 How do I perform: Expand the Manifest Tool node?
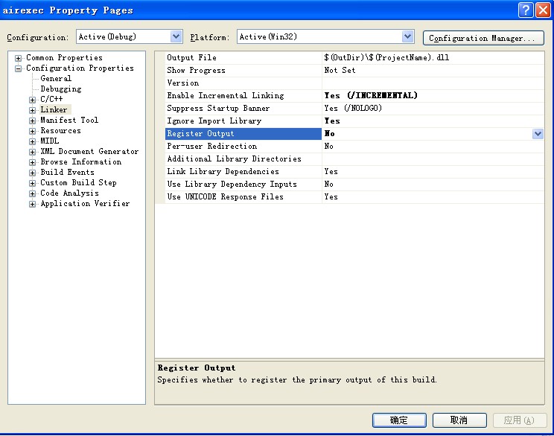point(32,121)
